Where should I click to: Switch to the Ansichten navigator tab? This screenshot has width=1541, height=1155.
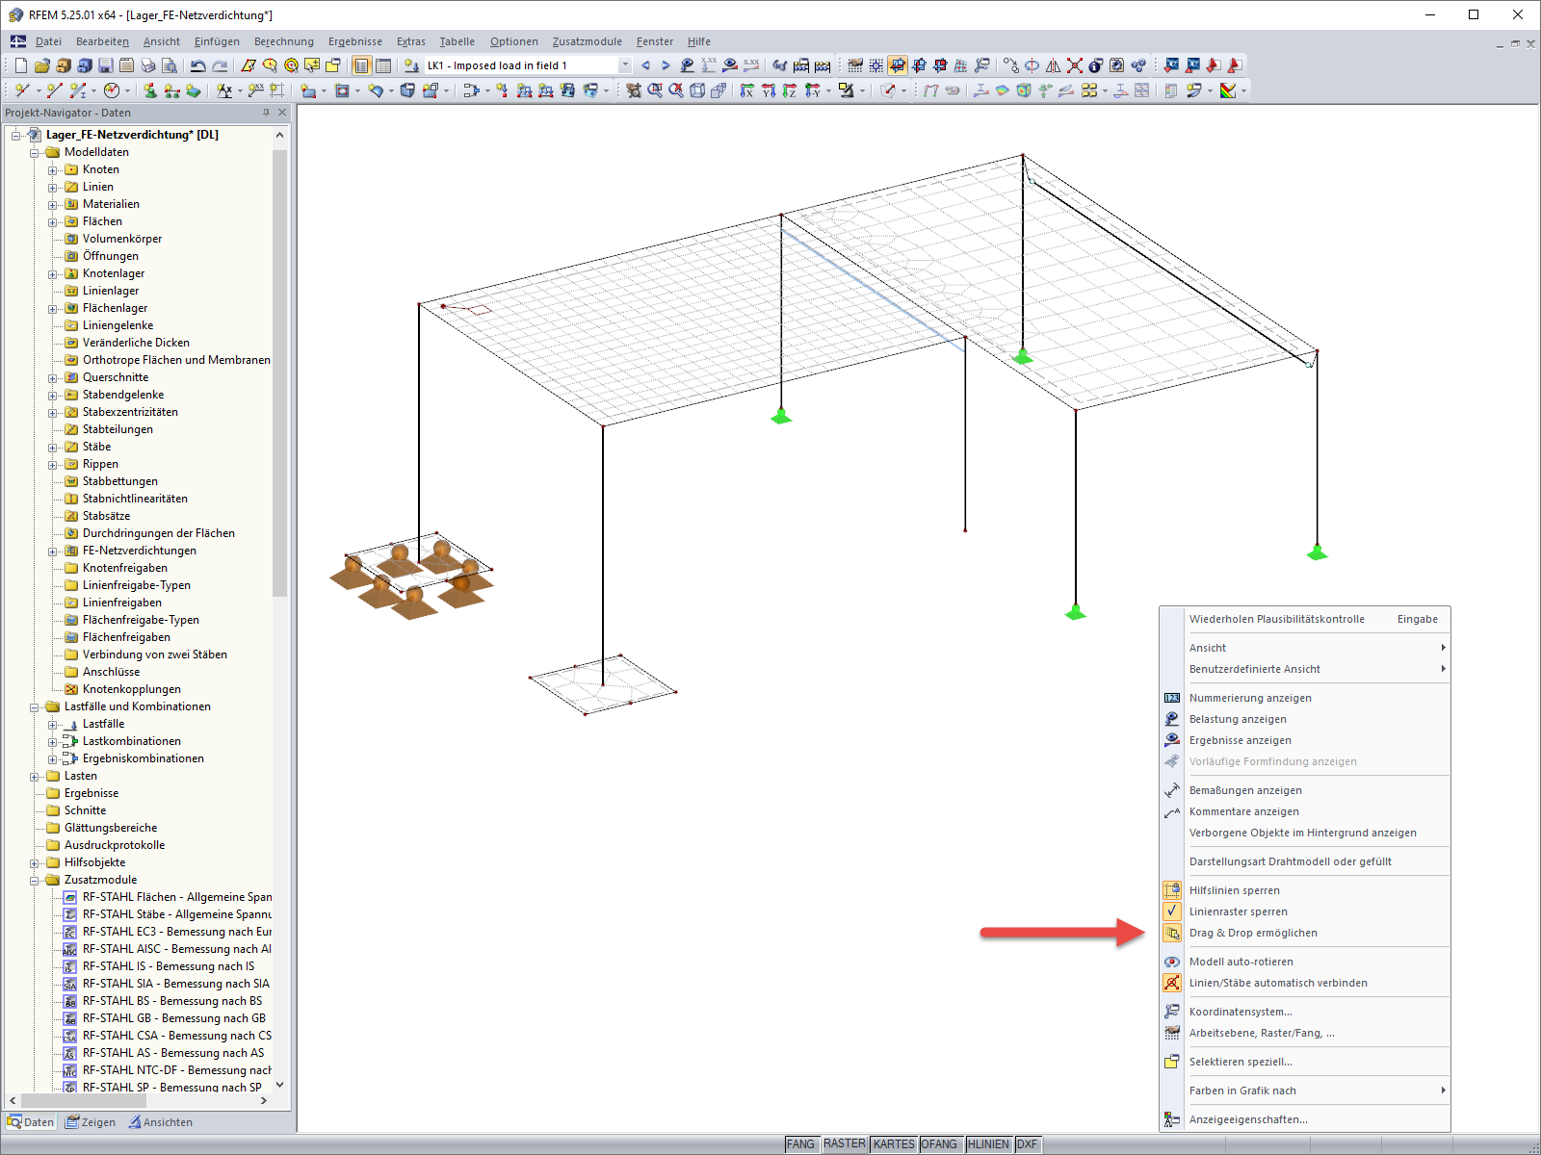point(161,1122)
